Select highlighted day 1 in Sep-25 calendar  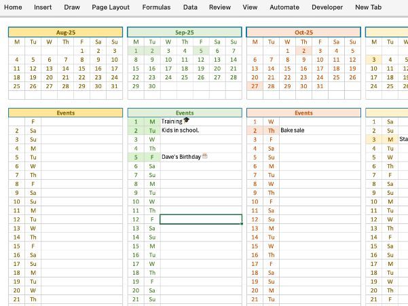[x=136, y=51]
